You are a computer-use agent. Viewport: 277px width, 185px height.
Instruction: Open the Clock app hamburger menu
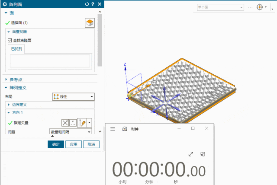pos(113,129)
